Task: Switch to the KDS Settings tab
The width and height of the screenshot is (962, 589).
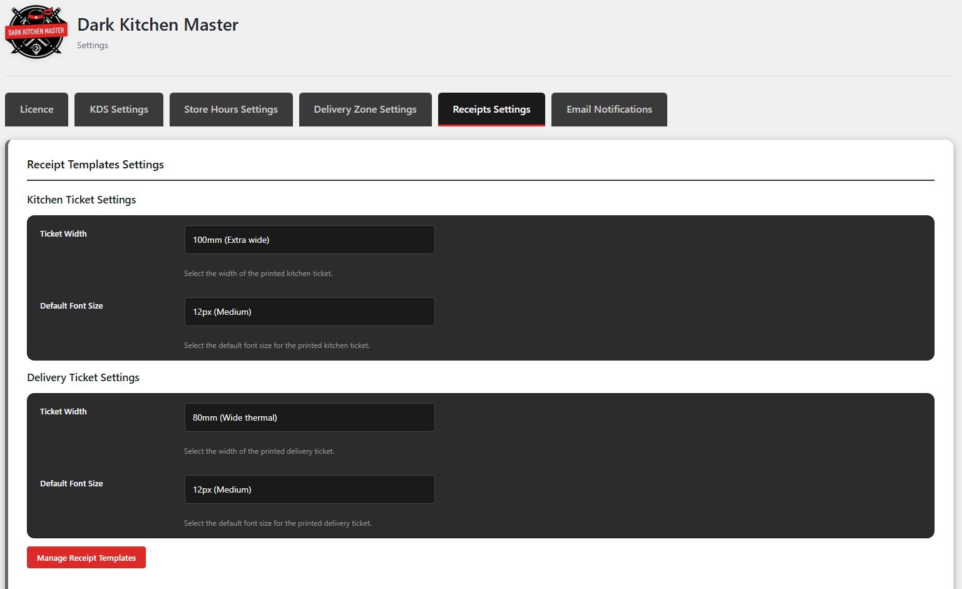Action: point(119,110)
